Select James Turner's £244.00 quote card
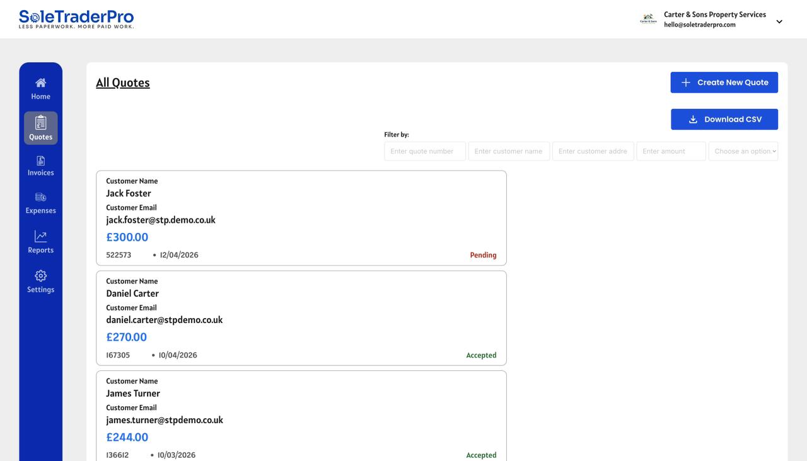Image resolution: width=807 pixels, height=461 pixels. point(301,418)
